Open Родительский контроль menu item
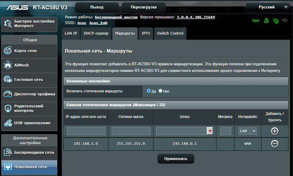293x176 pixels. click(29, 109)
